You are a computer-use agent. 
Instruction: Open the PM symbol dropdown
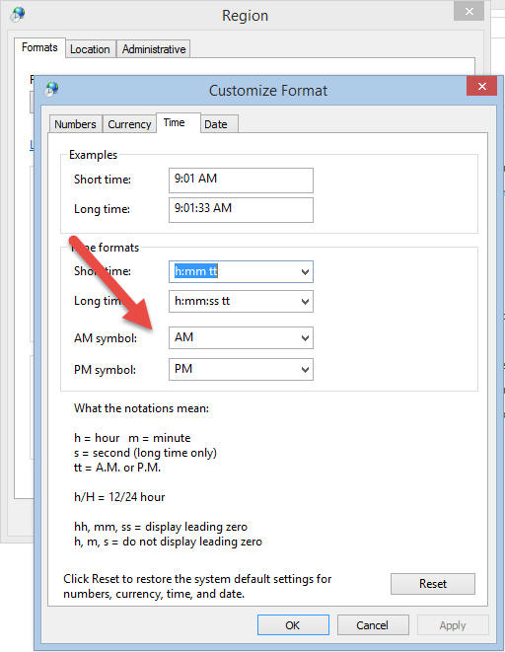[x=305, y=369]
